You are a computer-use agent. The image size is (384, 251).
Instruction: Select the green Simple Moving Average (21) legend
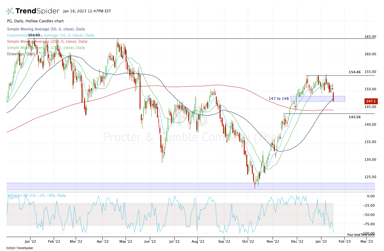pos(46,48)
